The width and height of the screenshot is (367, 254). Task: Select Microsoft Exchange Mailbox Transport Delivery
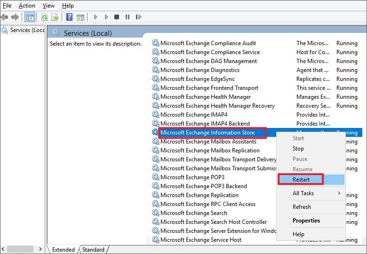pyautogui.click(x=218, y=159)
